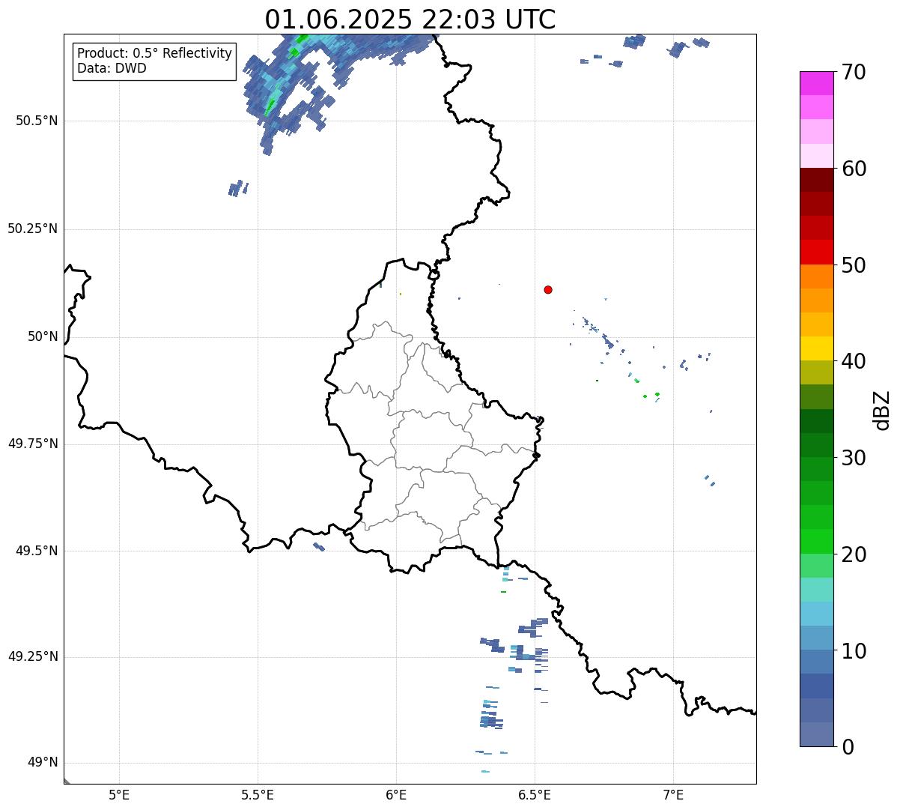Click the colorbar tick label 20
Screen dimensions: 900x810
click(854, 554)
